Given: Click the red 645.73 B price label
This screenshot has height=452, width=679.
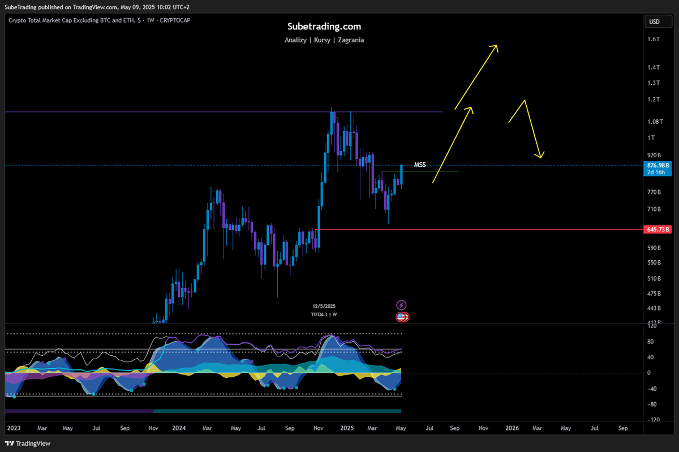Looking at the screenshot, I should pos(657,229).
